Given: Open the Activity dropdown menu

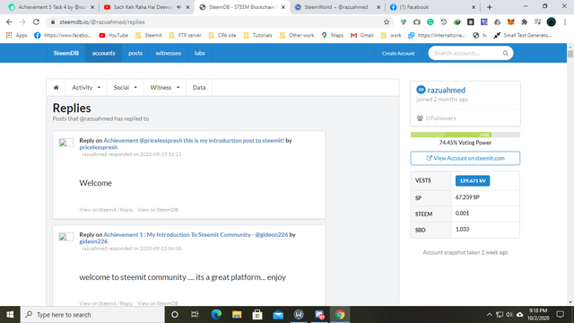Looking at the screenshot, I should [86, 88].
